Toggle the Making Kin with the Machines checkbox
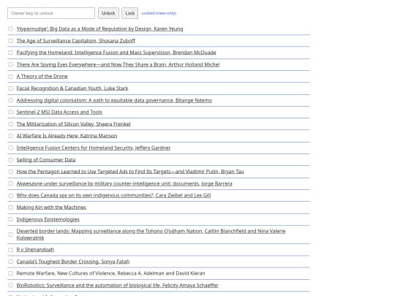 tap(10, 208)
